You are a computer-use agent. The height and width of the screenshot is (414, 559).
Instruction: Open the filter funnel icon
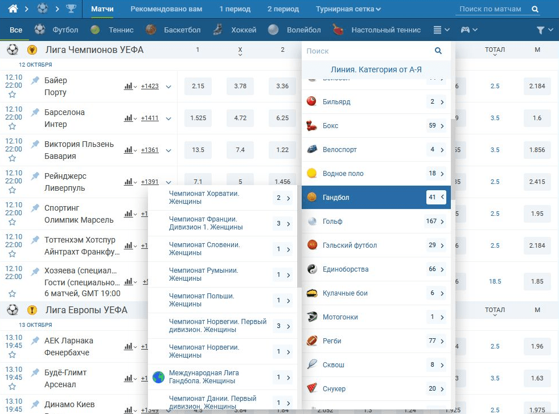(x=541, y=30)
